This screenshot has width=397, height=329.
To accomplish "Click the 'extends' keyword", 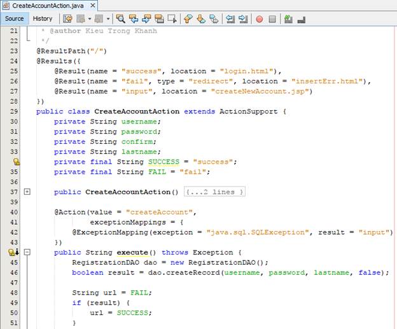I will [199, 111].
